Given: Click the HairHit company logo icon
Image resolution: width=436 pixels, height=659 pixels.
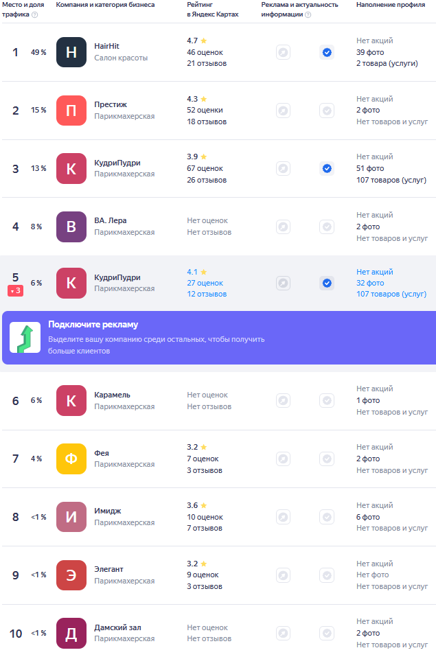Looking at the screenshot, I should (x=71, y=52).
